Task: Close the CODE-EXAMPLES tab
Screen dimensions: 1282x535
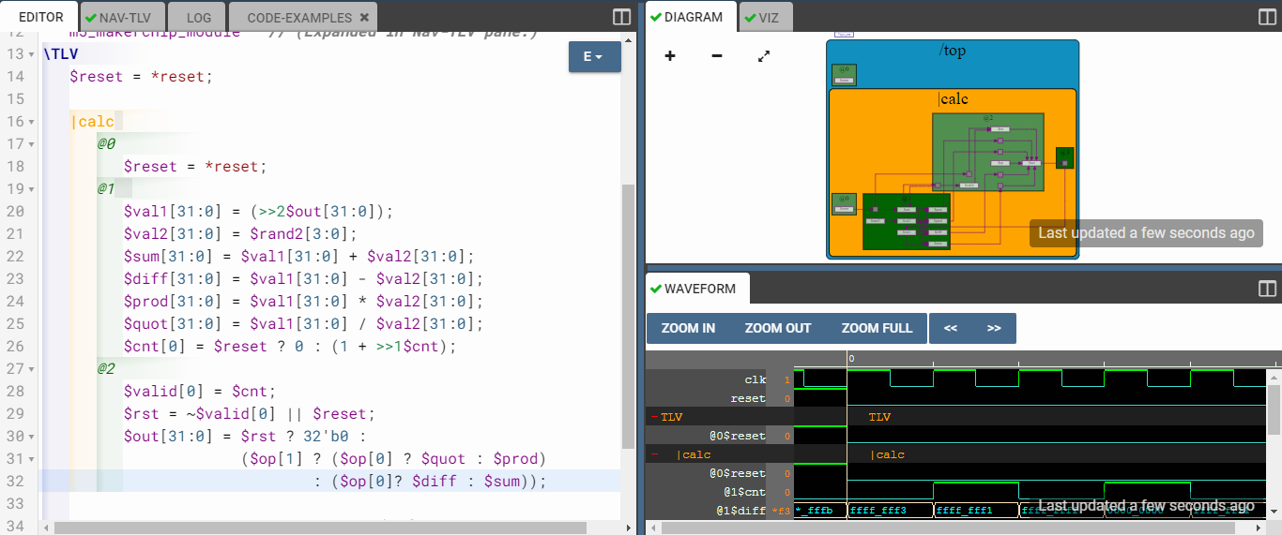Action: click(364, 18)
